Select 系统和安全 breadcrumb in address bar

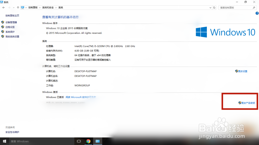(x=48, y=7)
